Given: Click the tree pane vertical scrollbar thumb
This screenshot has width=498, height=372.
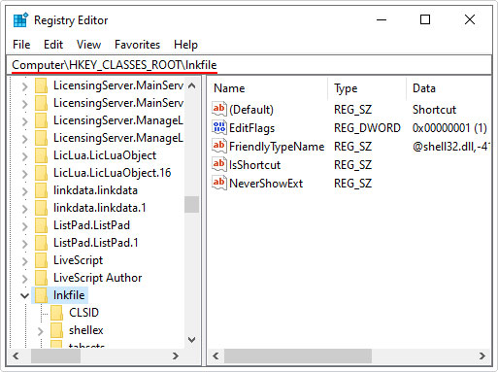Looking at the screenshot, I should pyautogui.click(x=191, y=204).
